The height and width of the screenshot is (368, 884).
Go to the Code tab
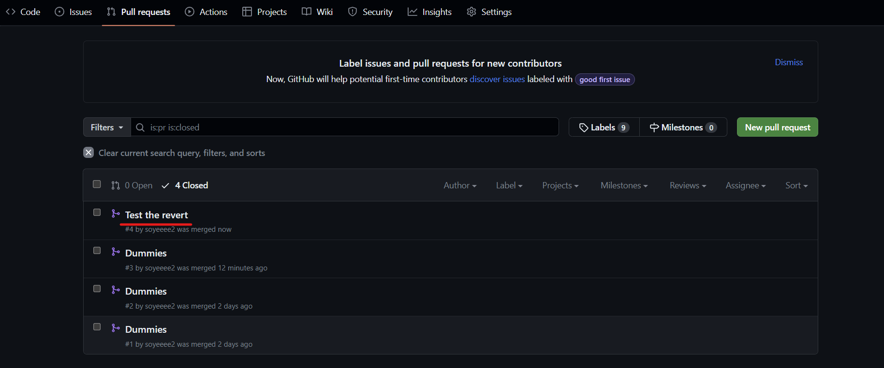[23, 12]
